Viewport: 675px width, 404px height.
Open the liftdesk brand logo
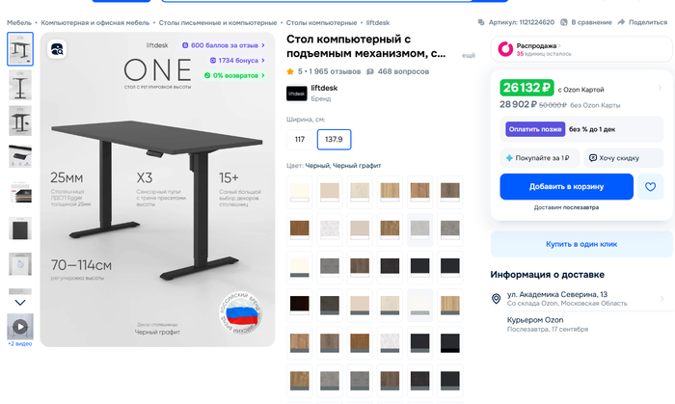pos(296,93)
